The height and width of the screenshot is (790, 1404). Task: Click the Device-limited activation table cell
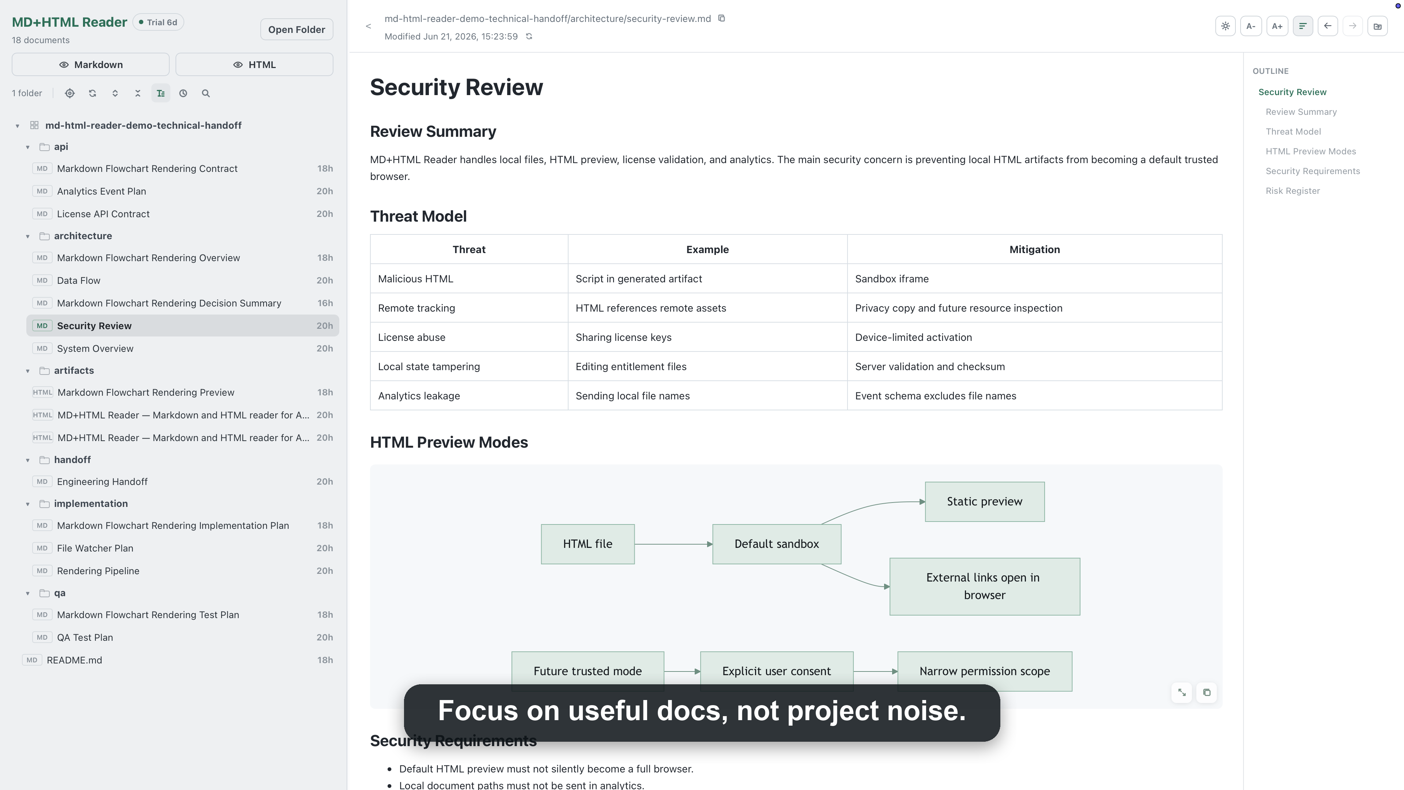coord(1034,338)
